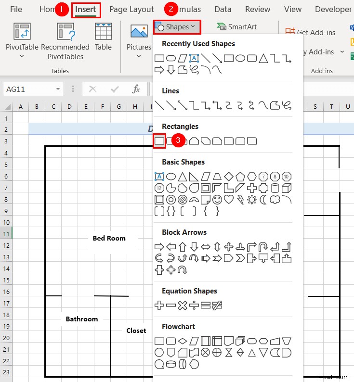Click the Cancel X in formula bar
Viewport: 354px width, 382px height.
92,89
